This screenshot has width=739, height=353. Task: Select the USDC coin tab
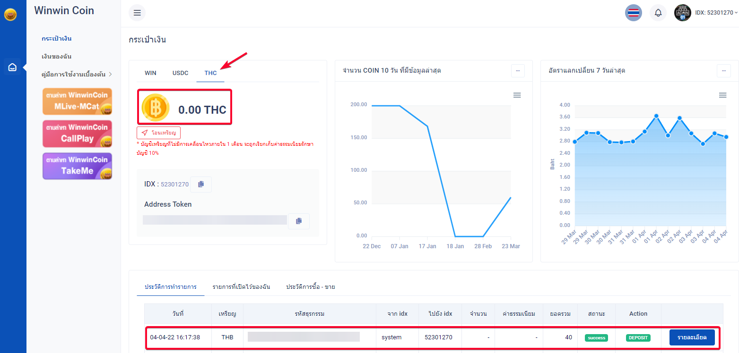tap(180, 73)
